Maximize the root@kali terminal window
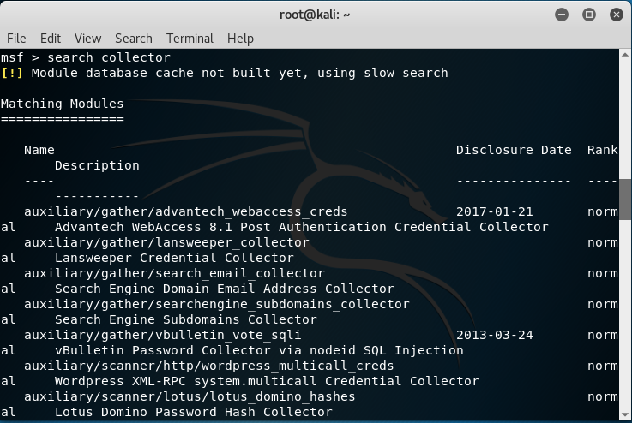The width and height of the screenshot is (632, 423). (589, 15)
